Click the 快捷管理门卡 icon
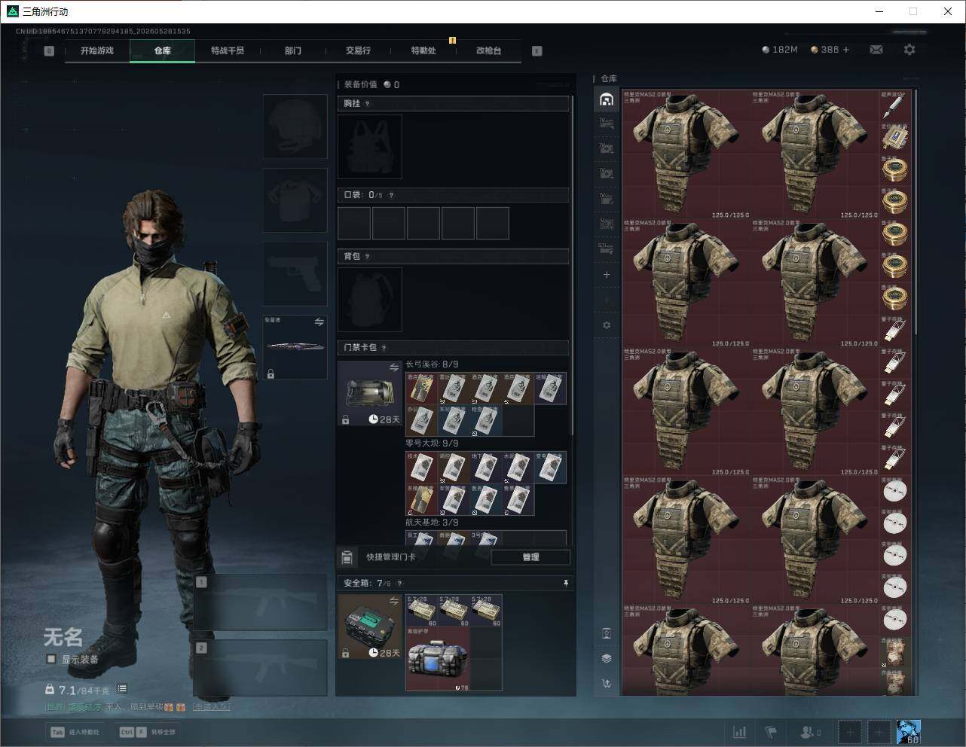Viewport: 966px width, 747px height. point(347,557)
